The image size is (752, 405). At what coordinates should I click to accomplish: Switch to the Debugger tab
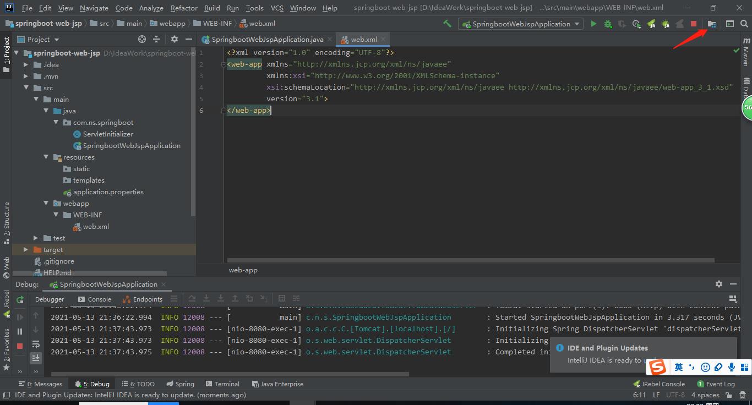coord(50,299)
